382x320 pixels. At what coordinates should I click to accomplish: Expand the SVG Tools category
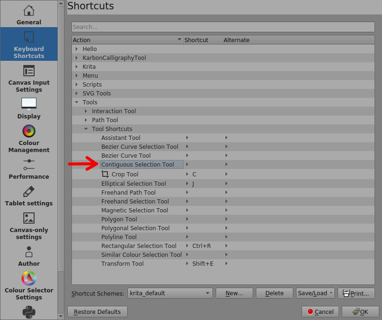click(77, 93)
